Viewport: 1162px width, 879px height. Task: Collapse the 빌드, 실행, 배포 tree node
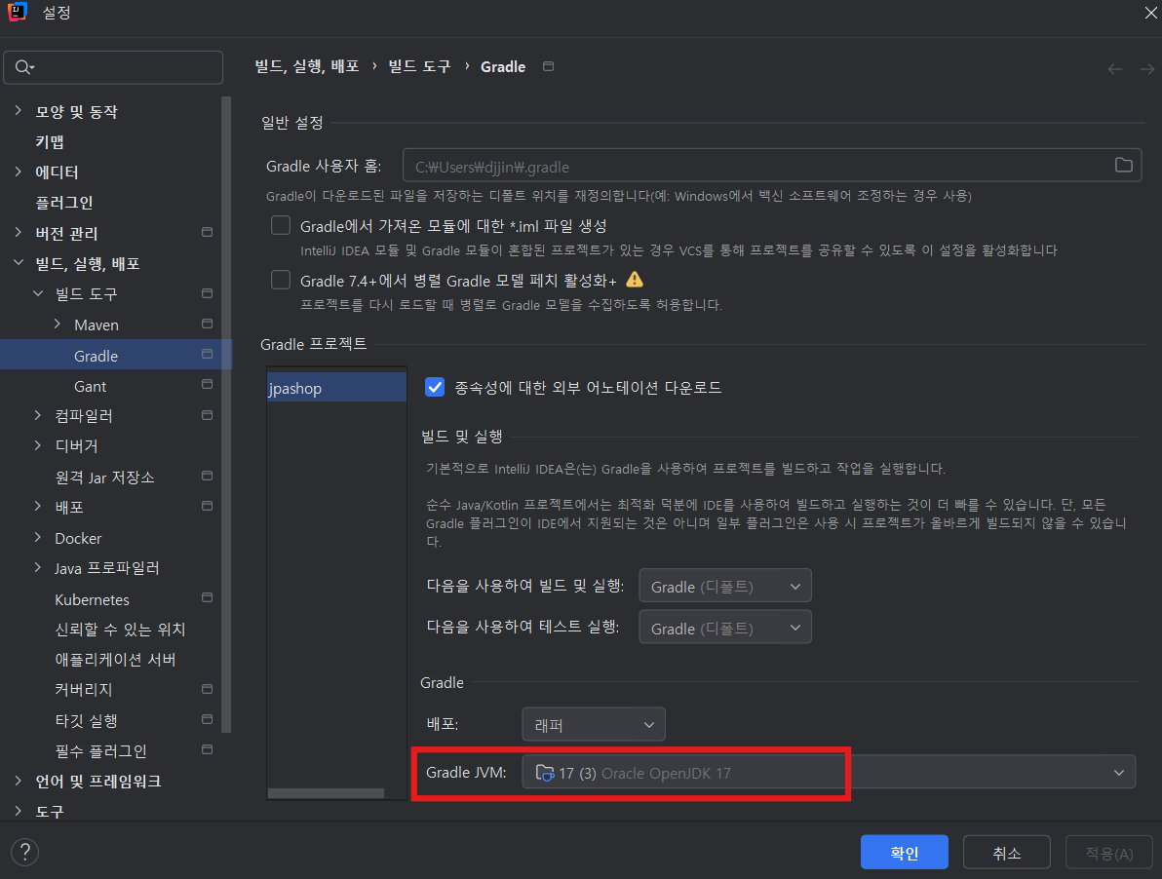pyautogui.click(x=19, y=263)
